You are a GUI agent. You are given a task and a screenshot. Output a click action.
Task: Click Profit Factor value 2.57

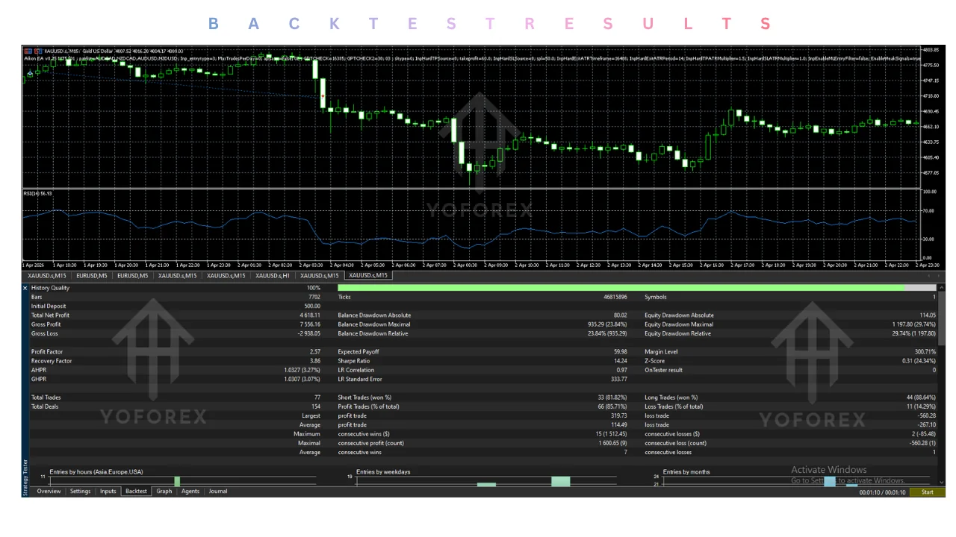(315, 351)
